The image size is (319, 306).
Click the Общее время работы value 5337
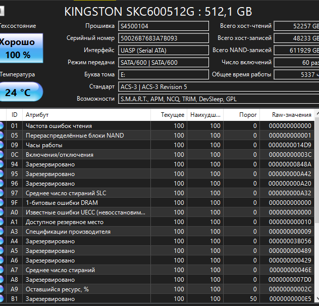pyautogui.click(x=296, y=75)
